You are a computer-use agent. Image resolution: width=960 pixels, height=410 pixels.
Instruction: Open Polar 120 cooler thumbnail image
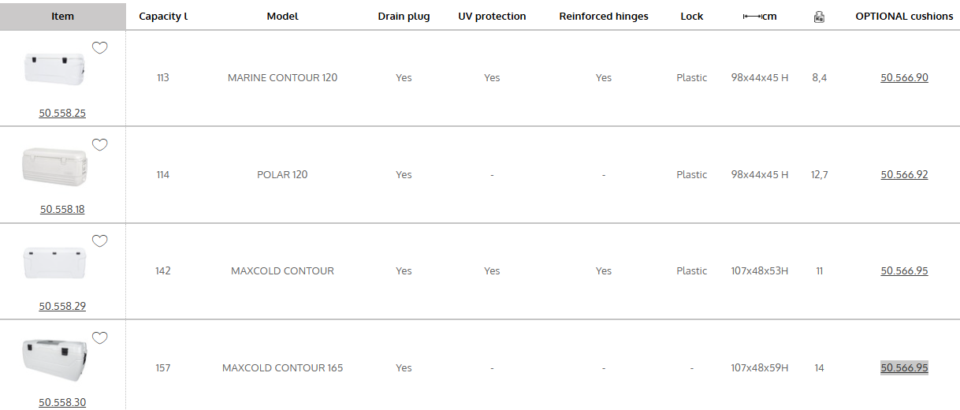click(x=55, y=166)
